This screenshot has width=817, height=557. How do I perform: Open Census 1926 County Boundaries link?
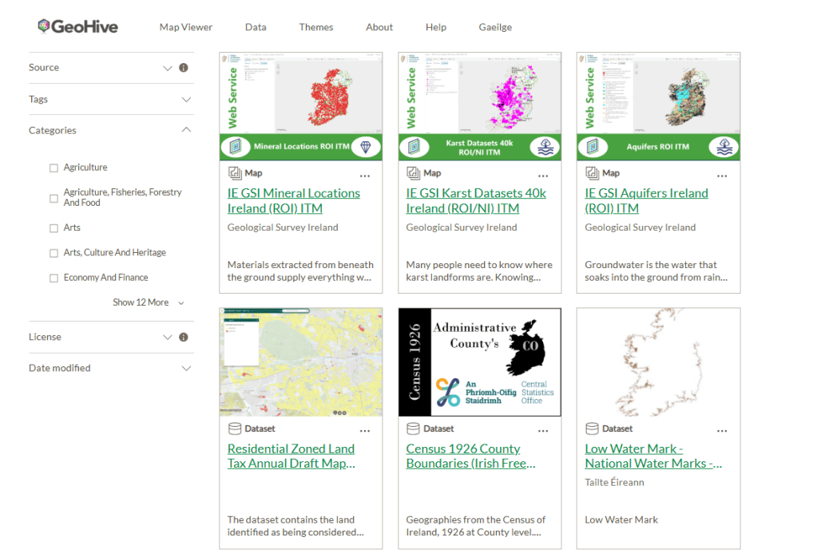coord(470,456)
